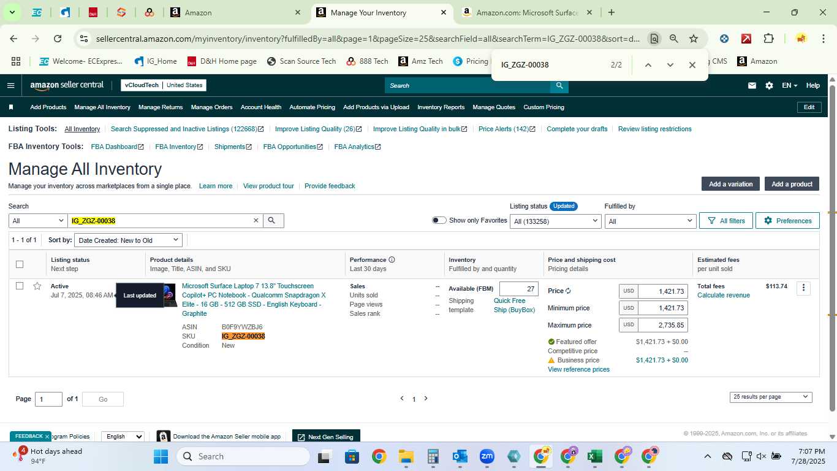Open new browser tab
Image resolution: width=837 pixels, height=471 pixels.
612,12
